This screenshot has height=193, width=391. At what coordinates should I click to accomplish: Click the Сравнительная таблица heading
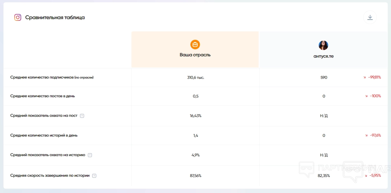coord(55,17)
